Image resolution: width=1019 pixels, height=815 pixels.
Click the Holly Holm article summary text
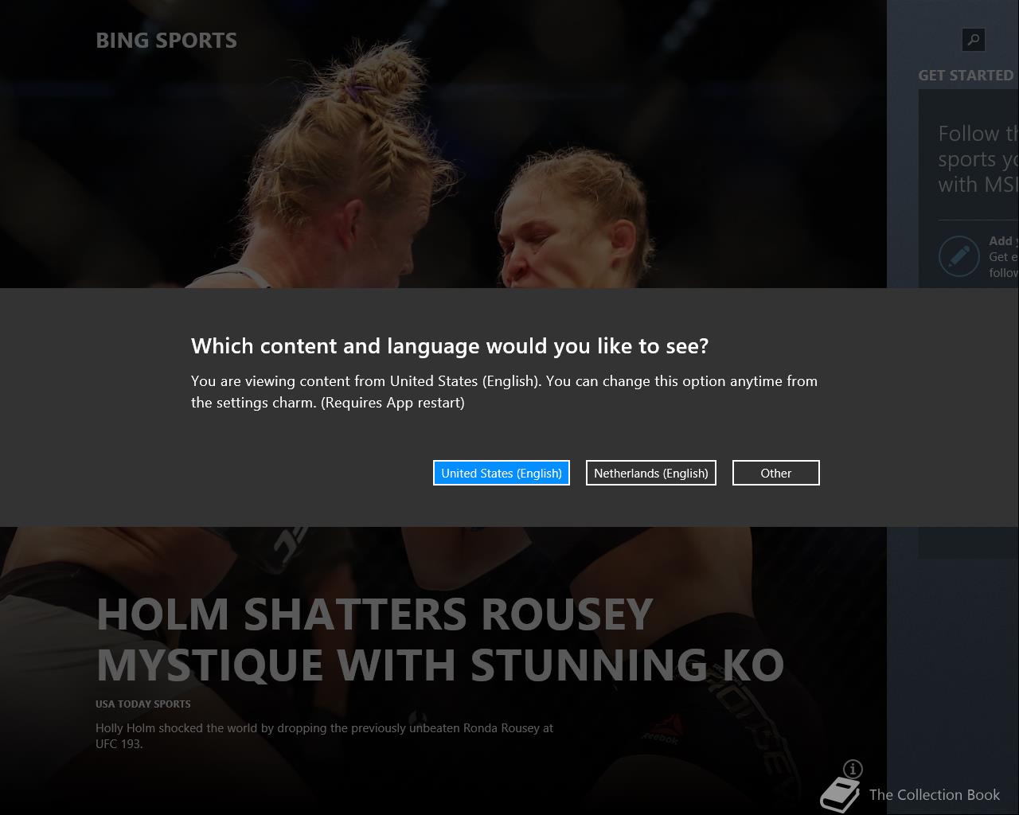tap(325, 735)
